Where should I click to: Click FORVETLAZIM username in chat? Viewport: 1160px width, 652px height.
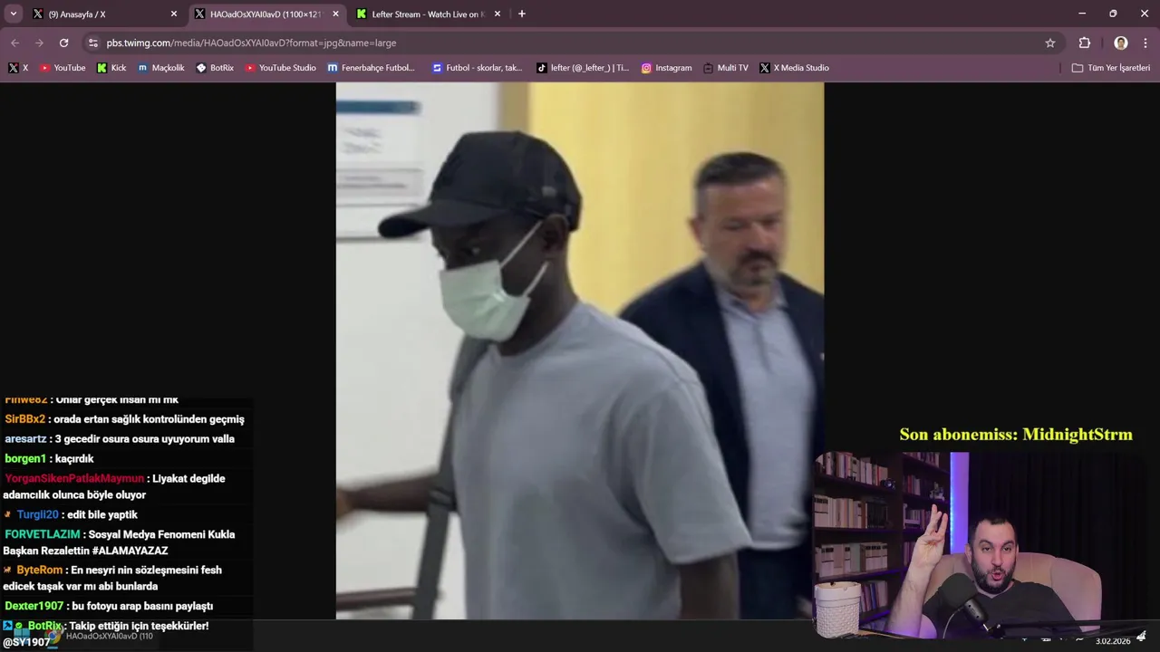coord(43,534)
